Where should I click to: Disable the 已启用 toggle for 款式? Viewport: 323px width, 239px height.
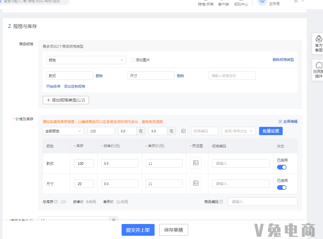coord(281,167)
